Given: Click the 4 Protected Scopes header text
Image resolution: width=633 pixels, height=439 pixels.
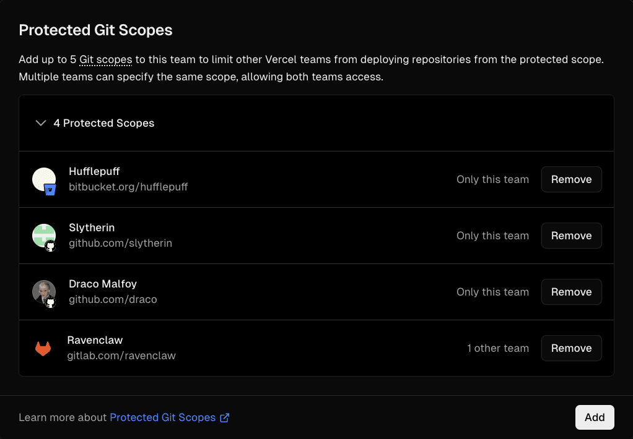Looking at the screenshot, I should [104, 123].
